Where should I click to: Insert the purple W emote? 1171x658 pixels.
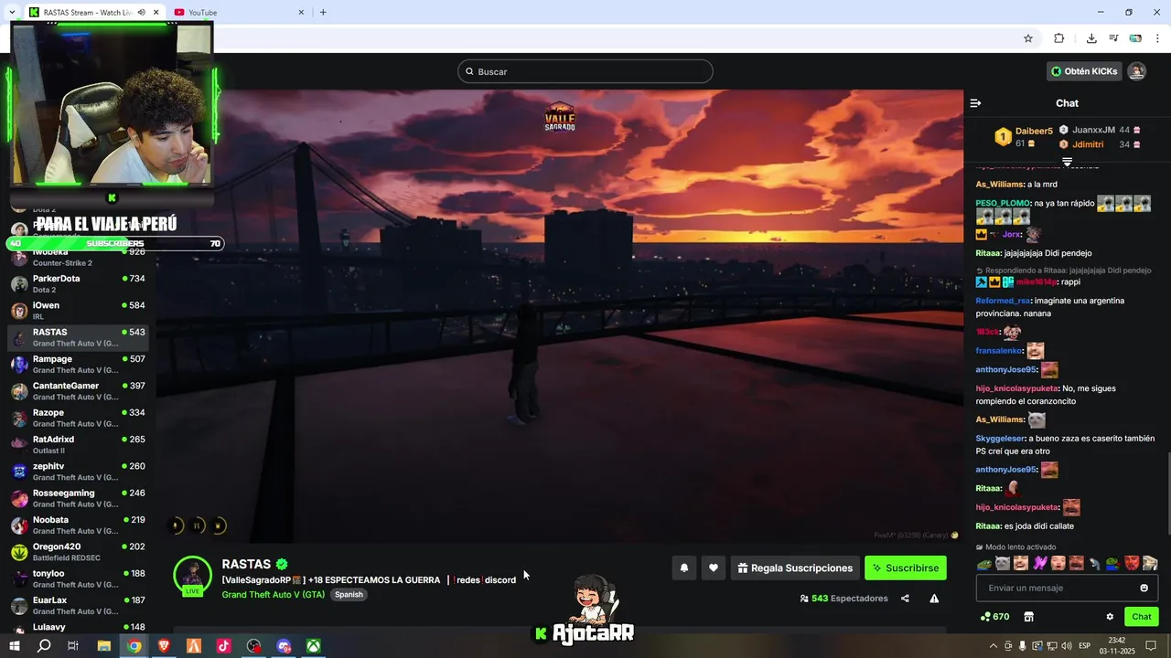pos(1040,563)
